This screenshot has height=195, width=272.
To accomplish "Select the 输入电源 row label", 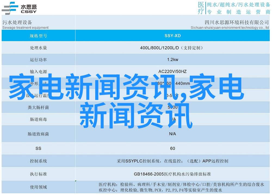I will (x=38, y=71).
